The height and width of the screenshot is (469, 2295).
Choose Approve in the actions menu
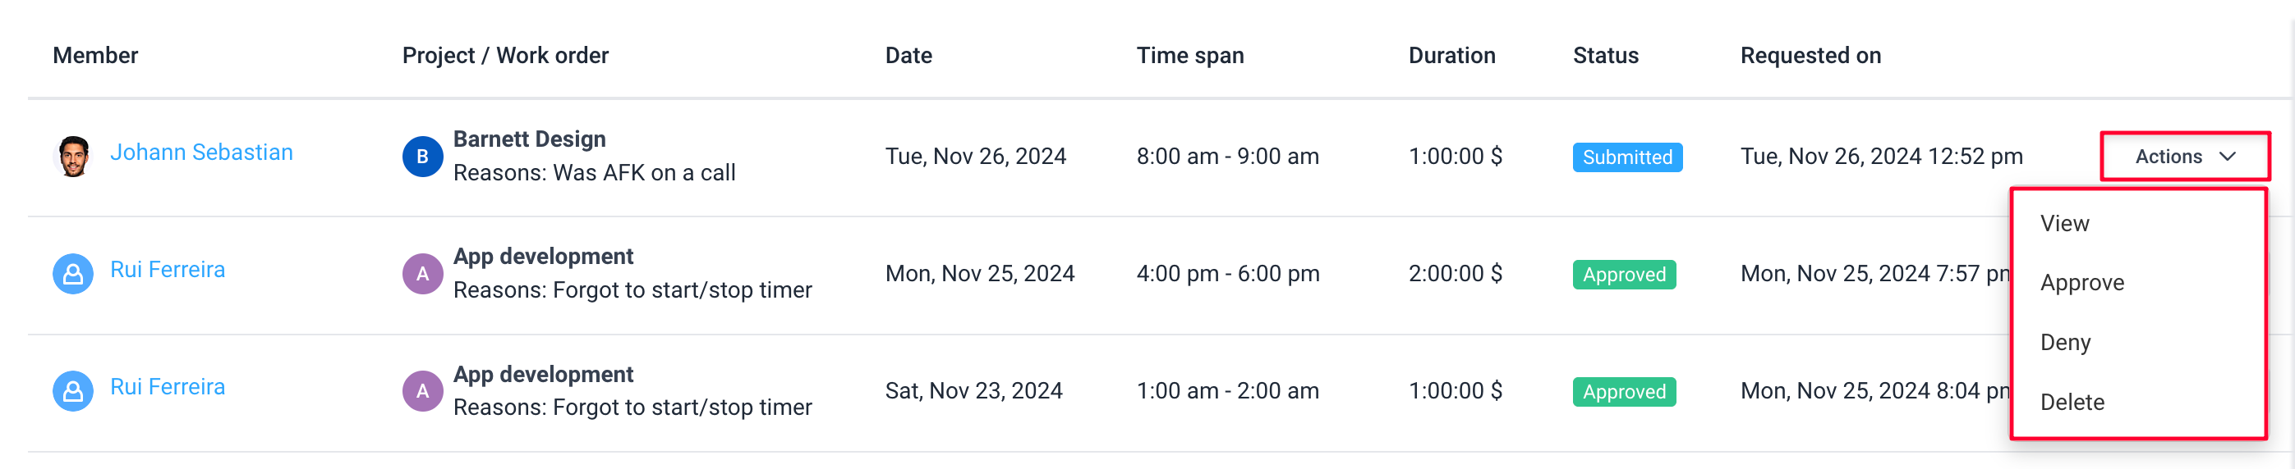click(x=2081, y=283)
